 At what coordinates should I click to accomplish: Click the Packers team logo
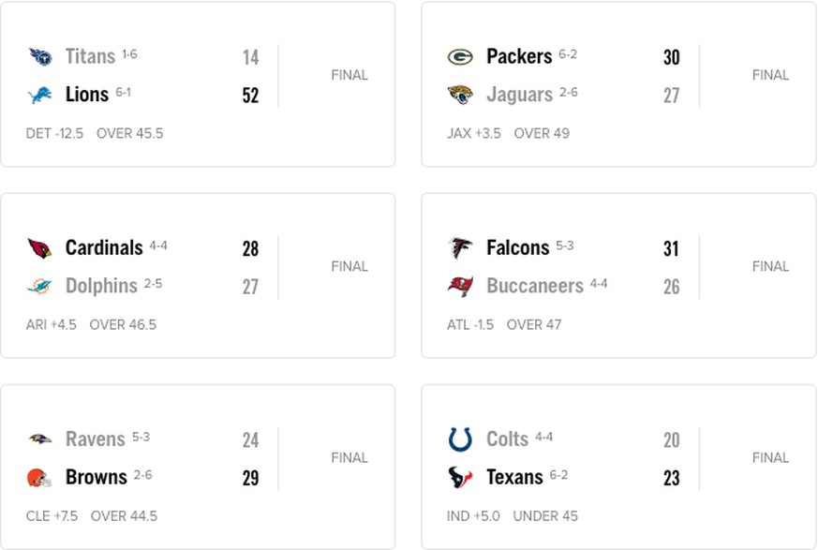point(460,56)
